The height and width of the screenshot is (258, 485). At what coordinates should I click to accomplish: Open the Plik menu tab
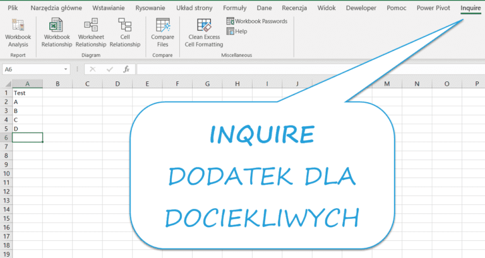(13, 8)
